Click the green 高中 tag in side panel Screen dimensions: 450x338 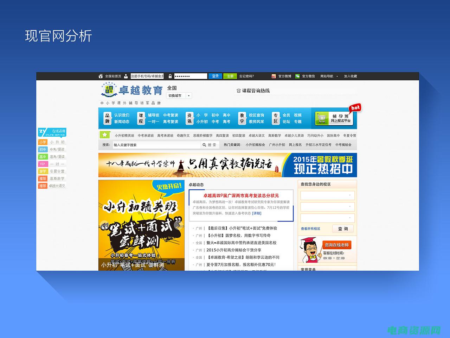coord(43,157)
